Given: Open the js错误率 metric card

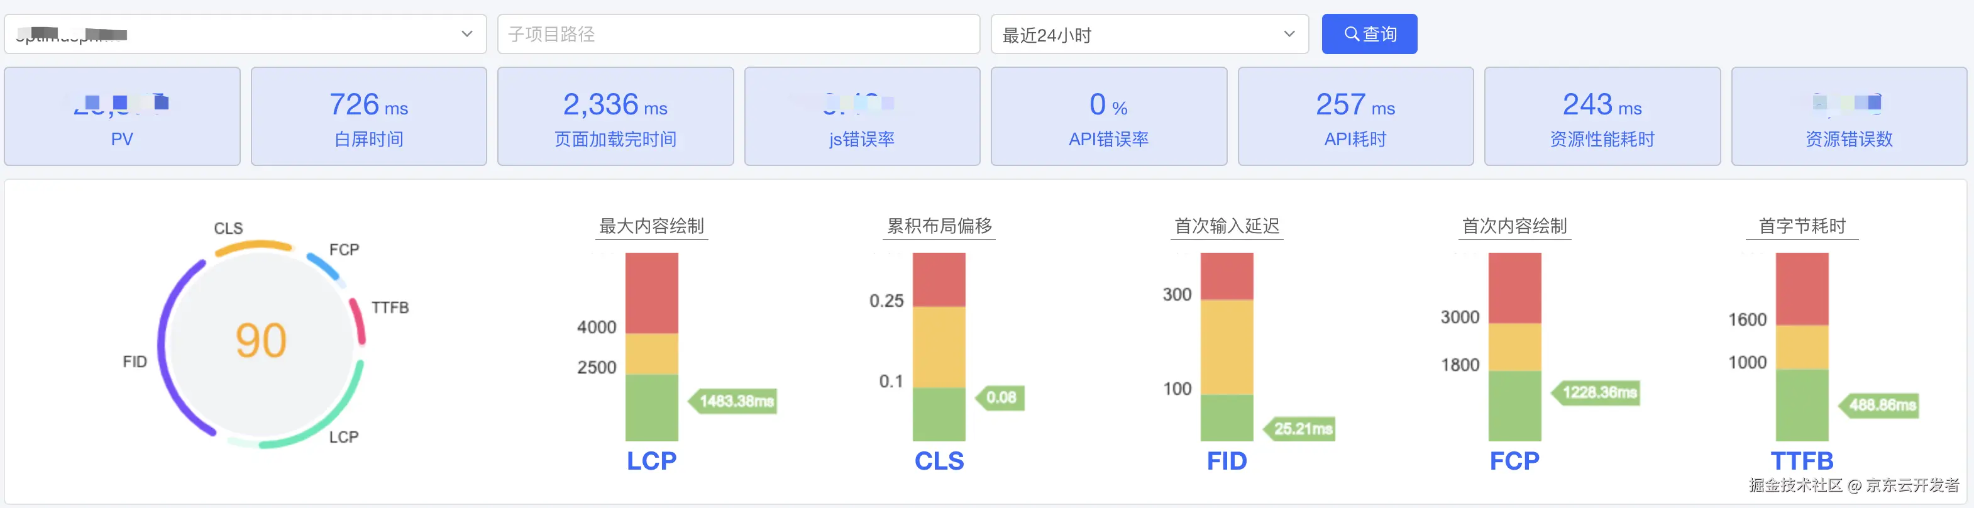Looking at the screenshot, I should click(x=862, y=116).
